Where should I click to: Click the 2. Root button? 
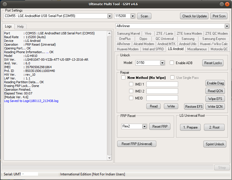[214, 127]
